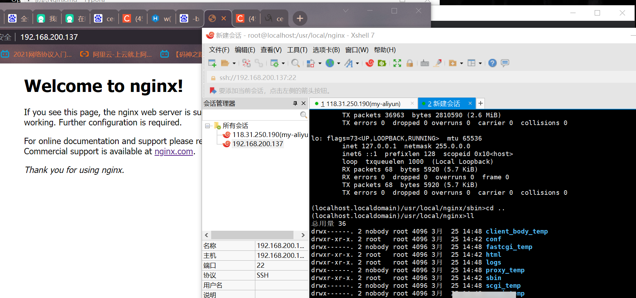Select 118.31.250.190(my-aliyun) in session tree
This screenshot has height=298, width=636.
click(x=270, y=135)
